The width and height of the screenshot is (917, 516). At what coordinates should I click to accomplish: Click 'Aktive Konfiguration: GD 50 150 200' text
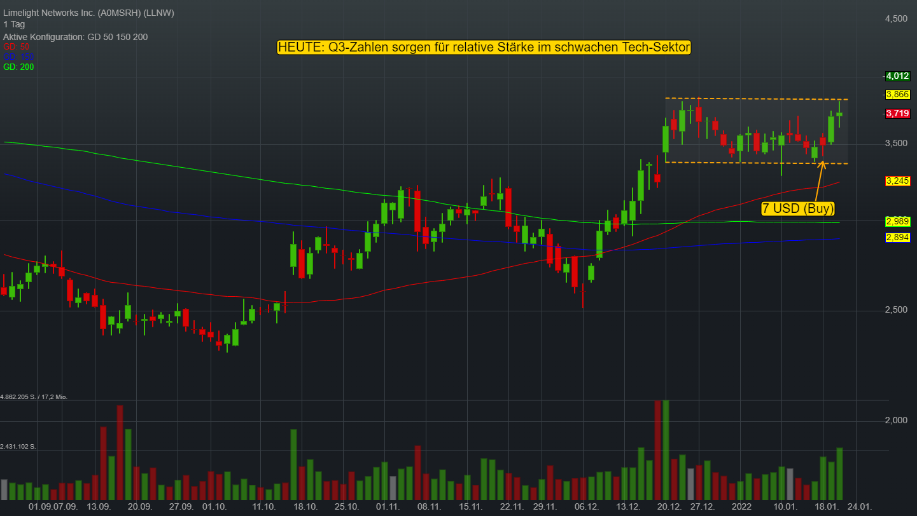pos(76,37)
